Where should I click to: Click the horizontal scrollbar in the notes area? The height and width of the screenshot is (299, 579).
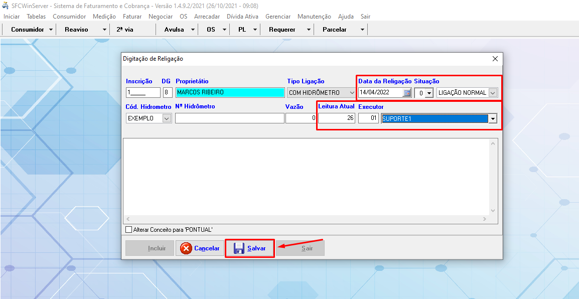click(x=306, y=219)
